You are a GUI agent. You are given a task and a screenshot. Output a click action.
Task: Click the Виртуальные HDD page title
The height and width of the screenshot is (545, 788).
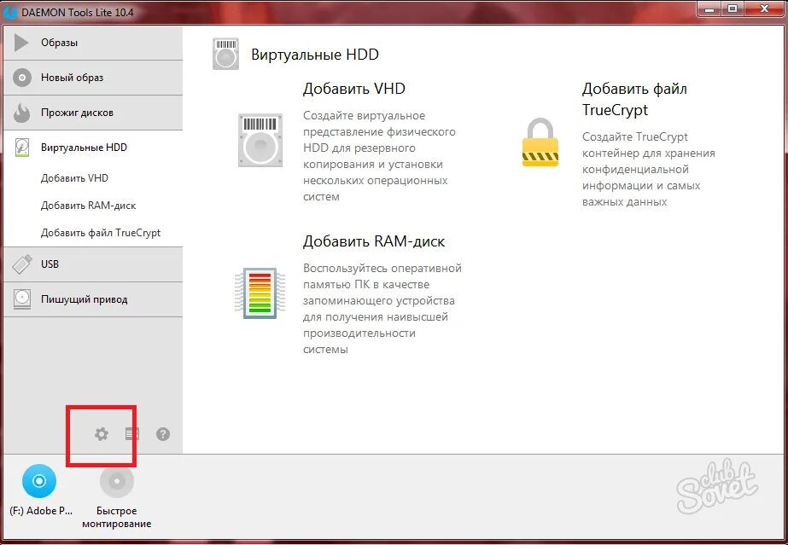coord(315,55)
